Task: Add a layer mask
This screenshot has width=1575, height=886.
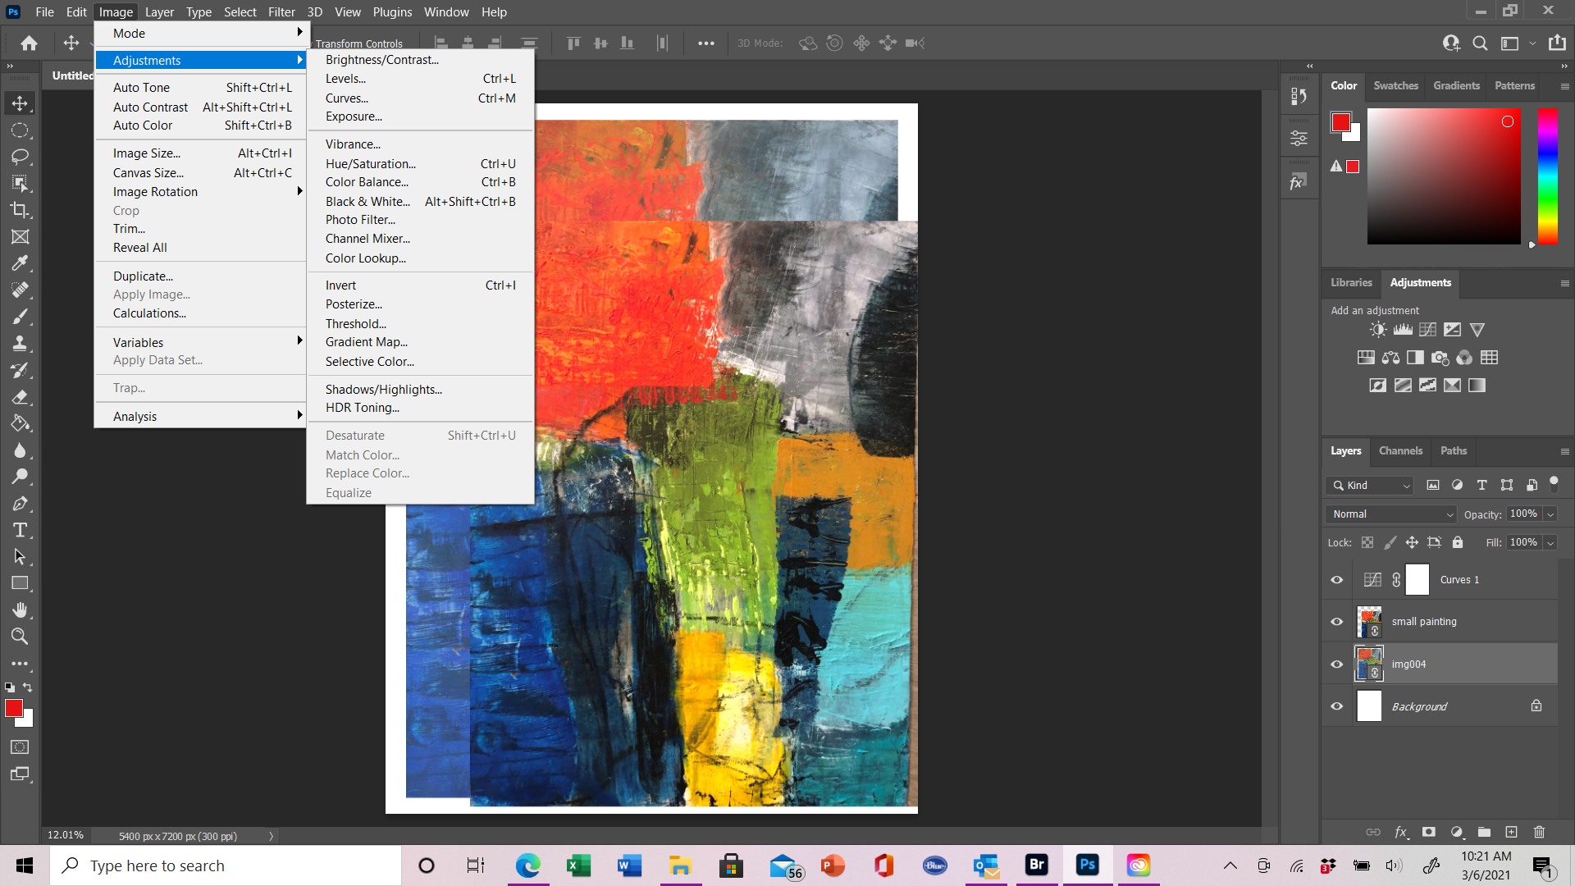Action: click(1429, 832)
